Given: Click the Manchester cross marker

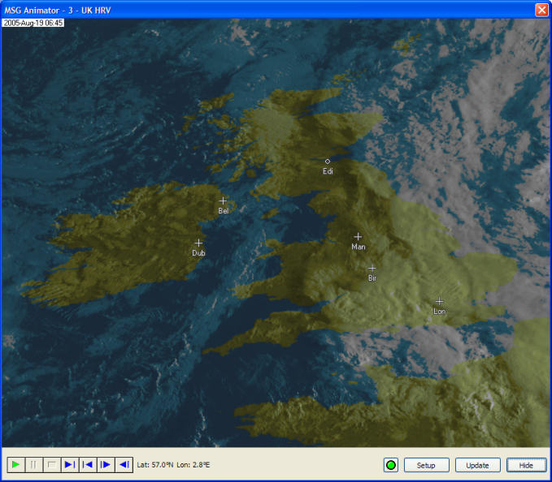Looking at the screenshot, I should [358, 236].
